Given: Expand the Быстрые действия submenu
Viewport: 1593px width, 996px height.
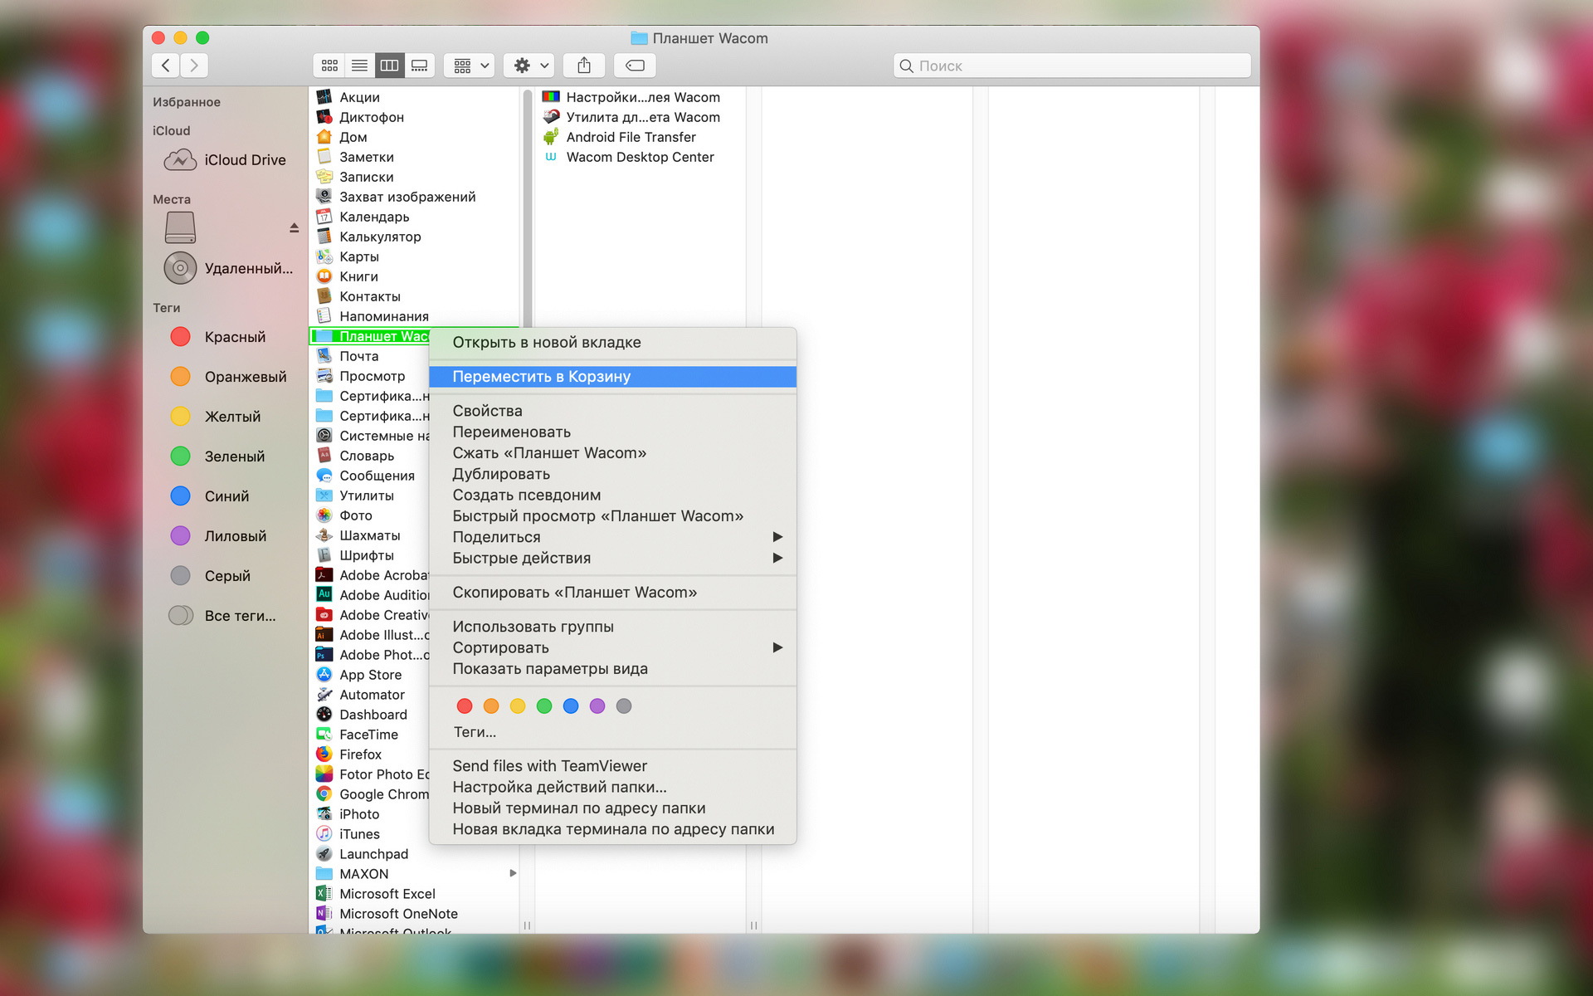Looking at the screenshot, I should [612, 559].
